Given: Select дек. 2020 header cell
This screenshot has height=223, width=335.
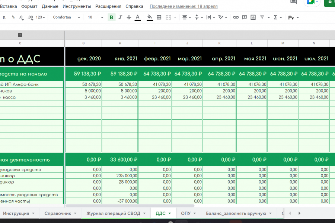Looking at the screenshot, I should coord(83,57).
